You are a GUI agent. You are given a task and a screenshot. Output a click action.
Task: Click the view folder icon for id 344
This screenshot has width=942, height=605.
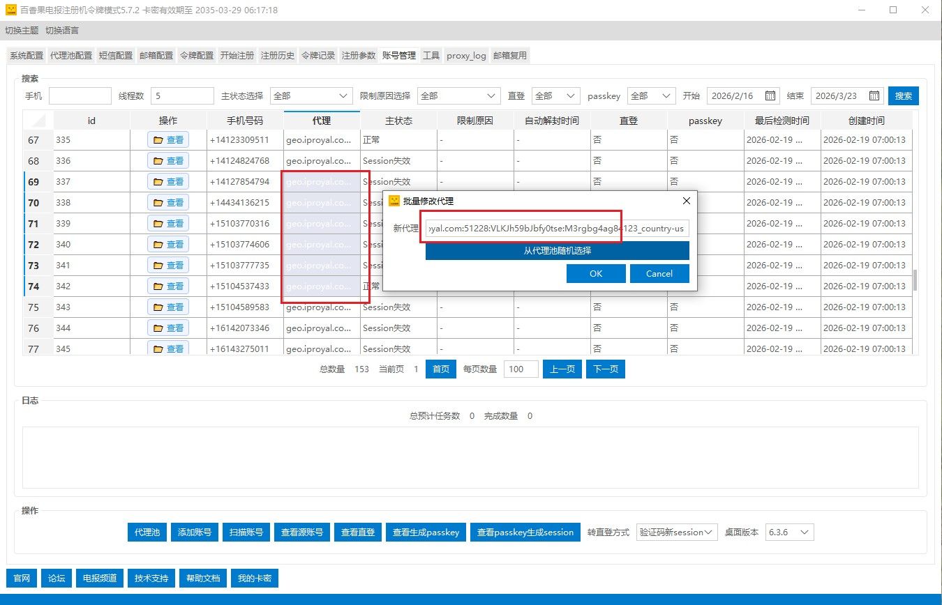coord(158,328)
